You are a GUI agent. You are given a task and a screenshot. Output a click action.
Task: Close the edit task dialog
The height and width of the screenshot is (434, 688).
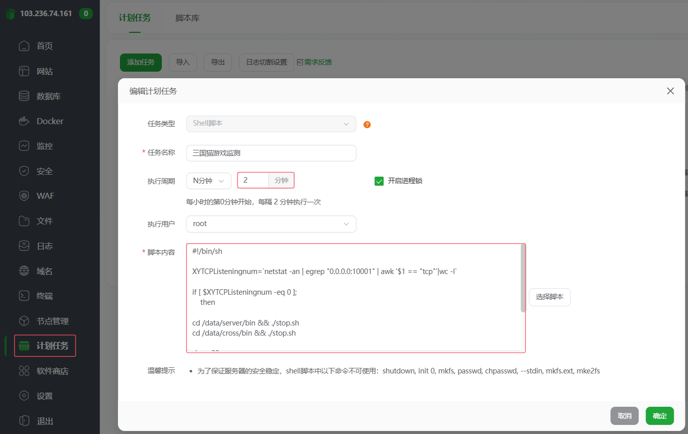[670, 91]
